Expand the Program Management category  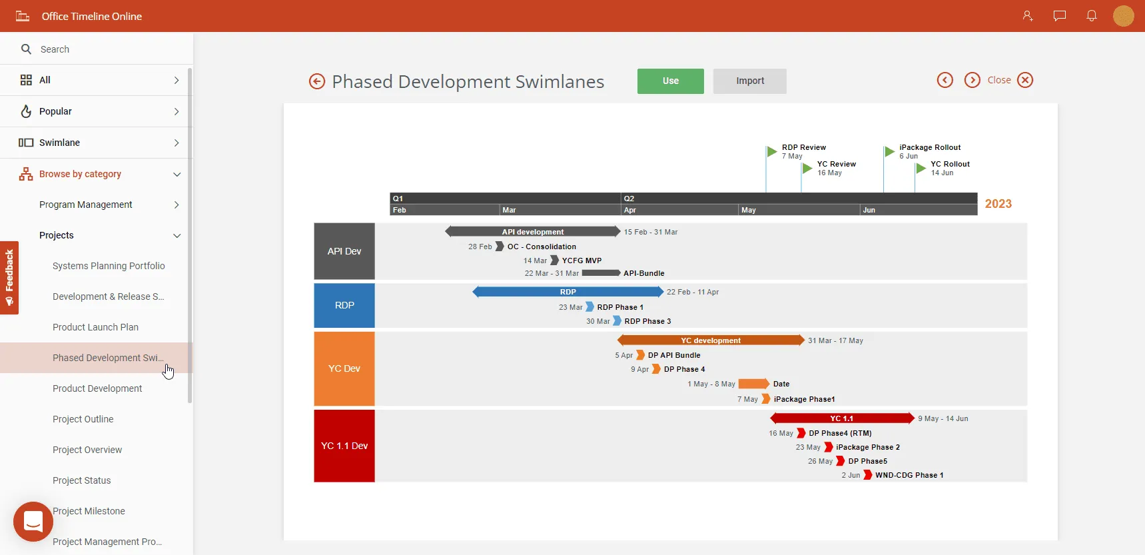pos(177,205)
